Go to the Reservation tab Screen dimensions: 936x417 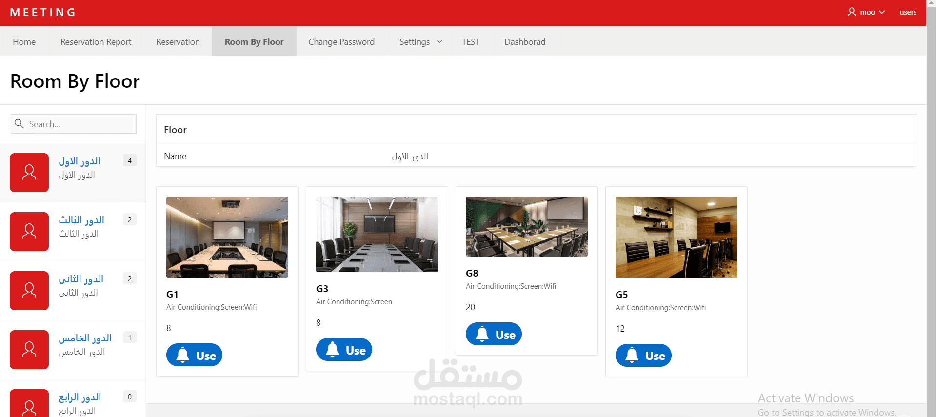tap(178, 41)
